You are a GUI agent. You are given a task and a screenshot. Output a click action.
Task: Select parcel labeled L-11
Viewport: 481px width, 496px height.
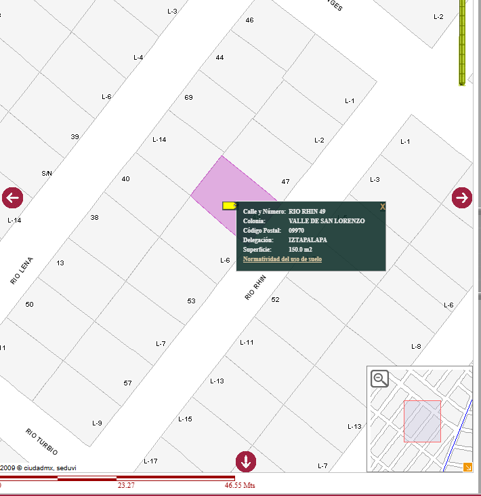point(247,343)
